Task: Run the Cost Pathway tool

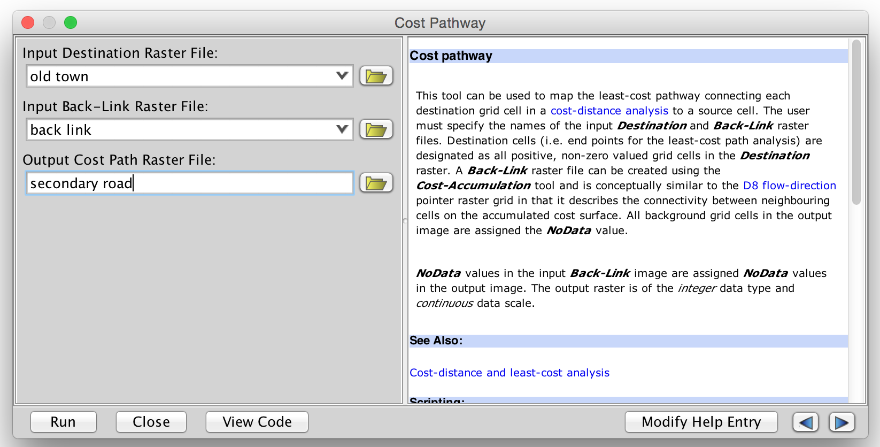Action: (x=64, y=422)
